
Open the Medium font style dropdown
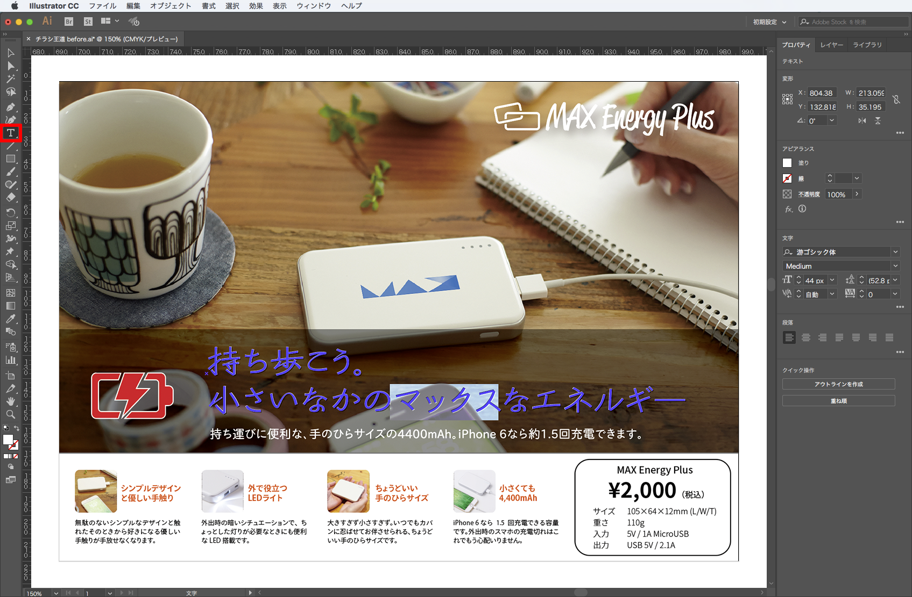(895, 266)
